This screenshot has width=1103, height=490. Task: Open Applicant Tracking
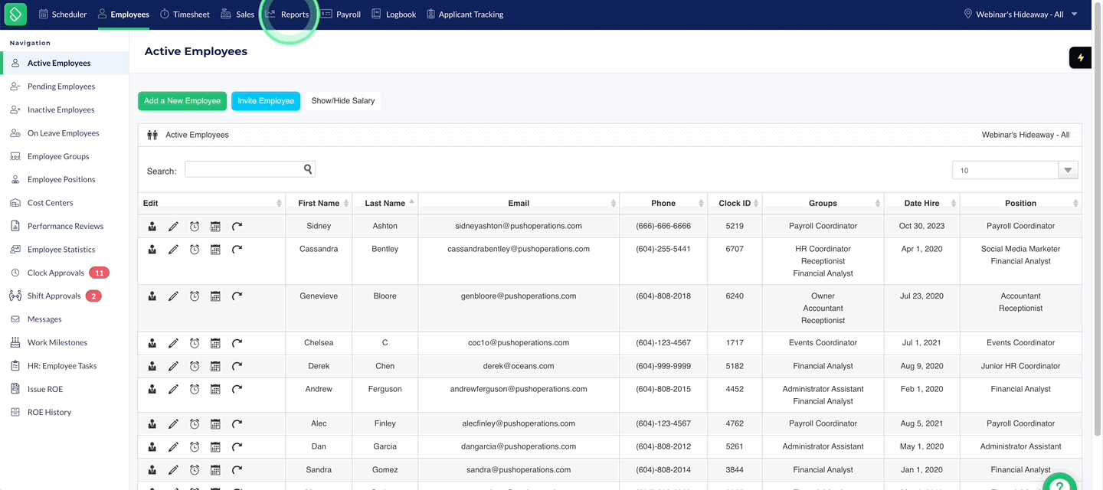click(465, 15)
